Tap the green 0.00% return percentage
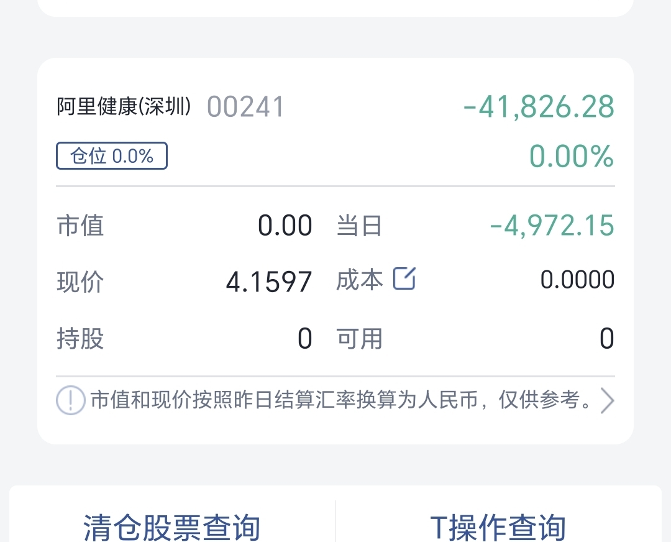This screenshot has width=671, height=542. coord(572,156)
